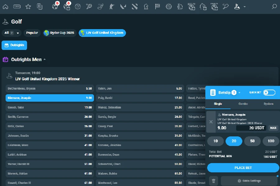
Task: Open the chess knight icon
Action: (146, 7)
